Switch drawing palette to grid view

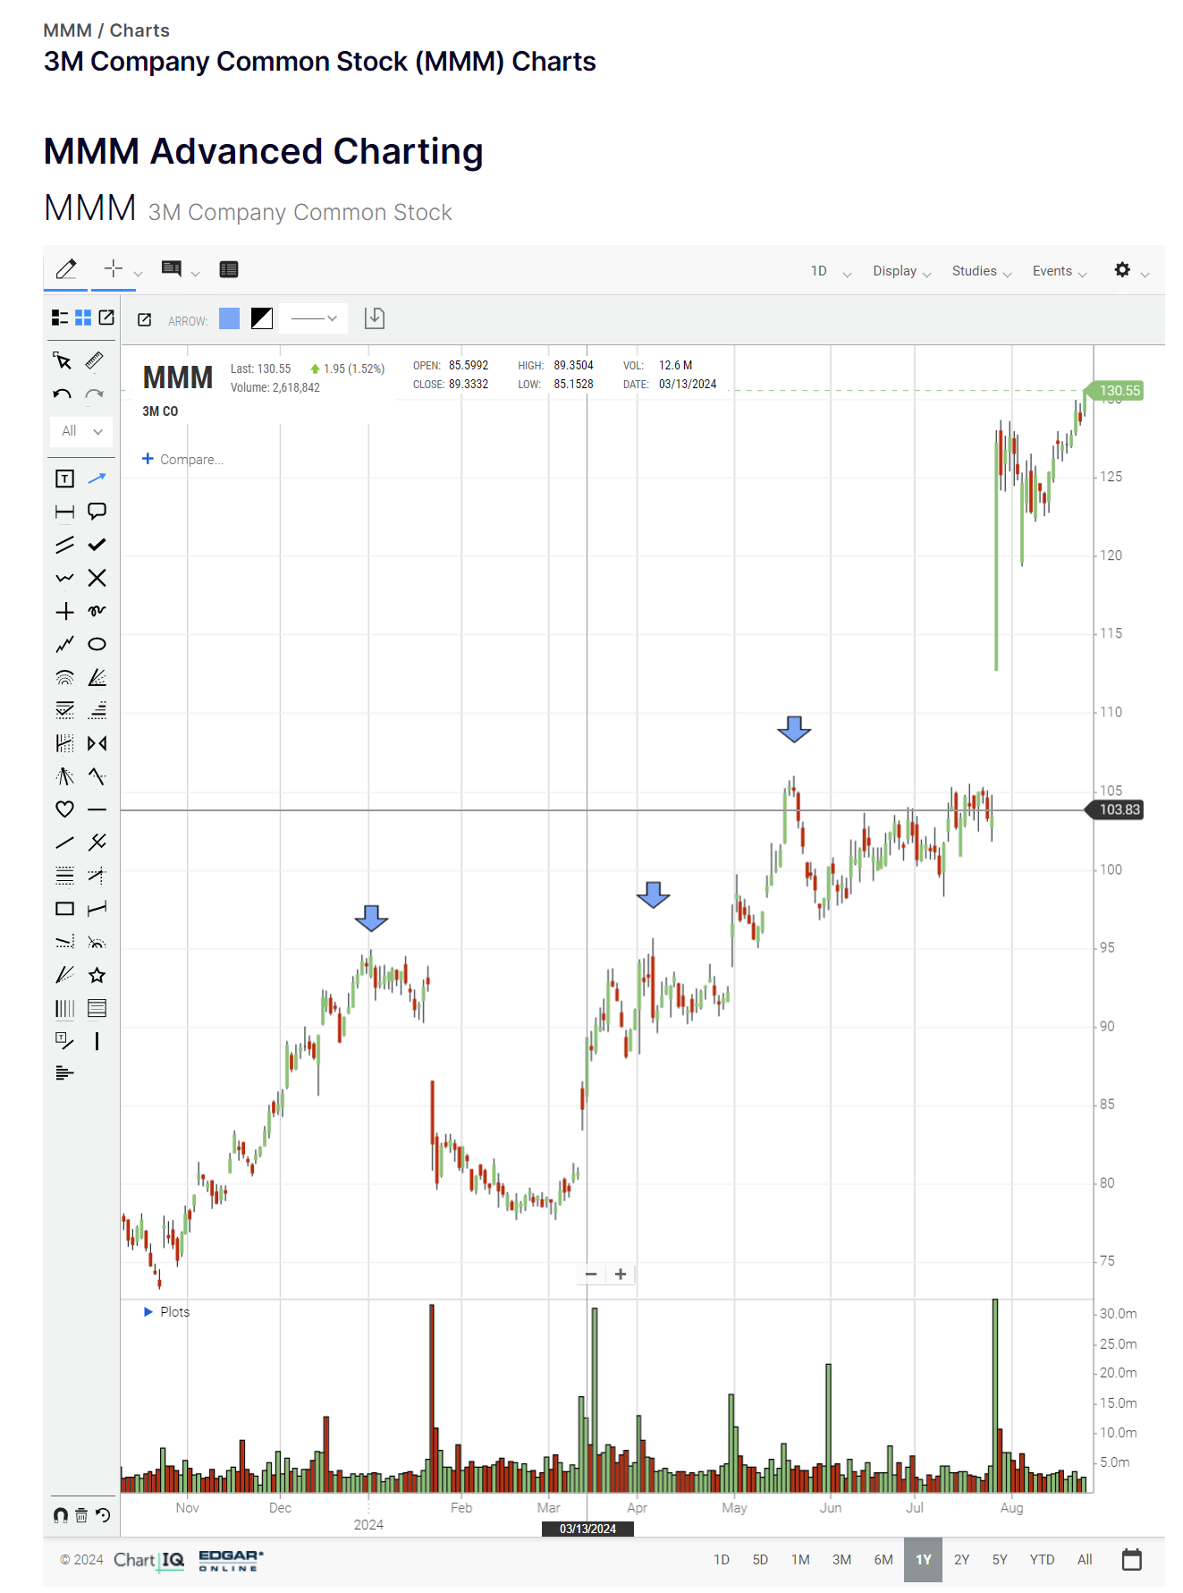pyautogui.click(x=83, y=318)
